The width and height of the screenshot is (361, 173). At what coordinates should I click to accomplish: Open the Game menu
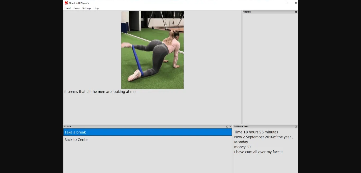(x=77, y=8)
